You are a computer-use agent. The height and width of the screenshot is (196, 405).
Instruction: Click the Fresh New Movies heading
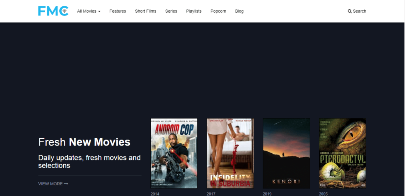pyautogui.click(x=84, y=142)
